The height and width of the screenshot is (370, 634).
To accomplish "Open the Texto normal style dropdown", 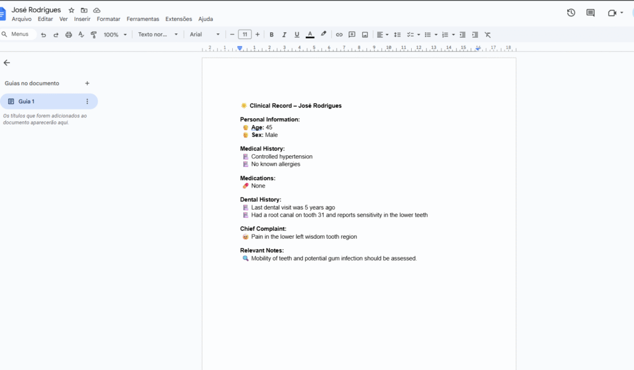I will coord(157,35).
